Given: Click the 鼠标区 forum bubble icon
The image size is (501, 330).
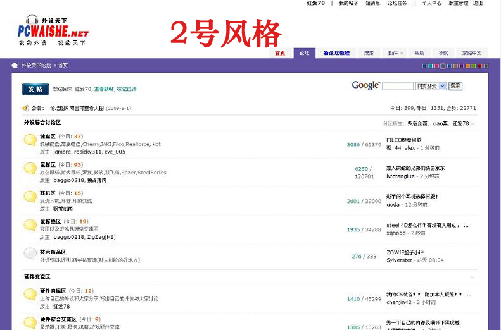Looking at the screenshot, I should pyautogui.click(x=30, y=168).
